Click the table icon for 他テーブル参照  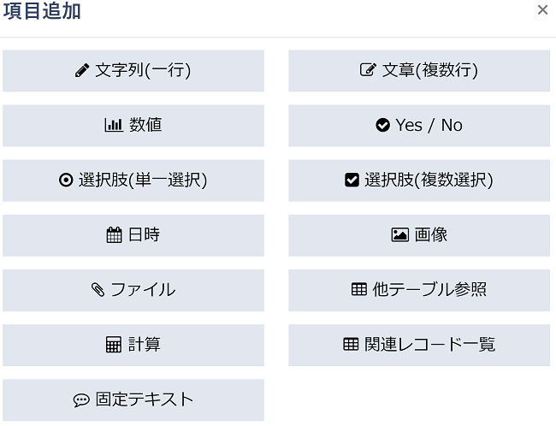point(359,290)
